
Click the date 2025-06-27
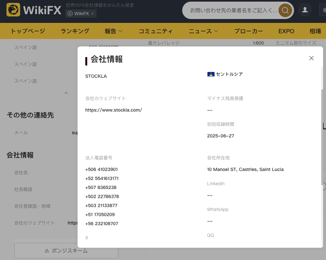click(221, 136)
